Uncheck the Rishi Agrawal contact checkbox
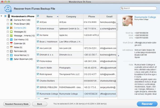Viewport: 160px width, 108px height. tap(38, 74)
